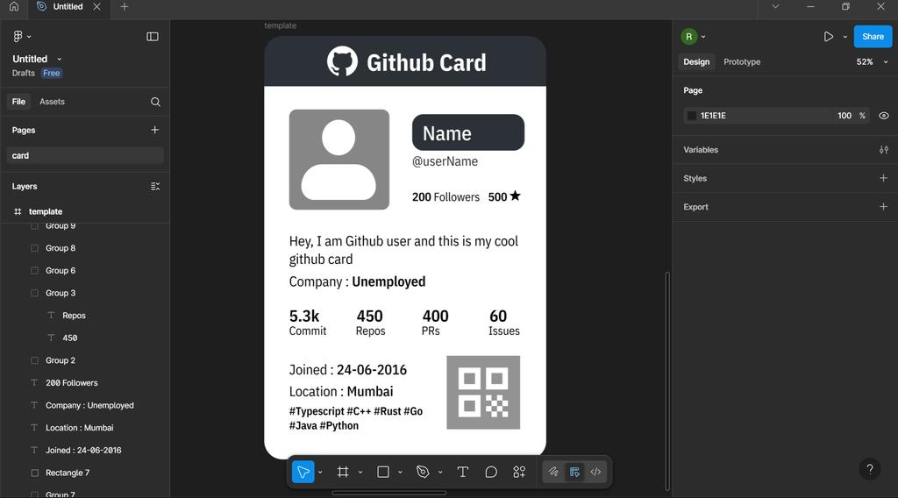This screenshot has width=898, height=498.
Task: Open Move tool options dropdown
Action: click(320, 473)
